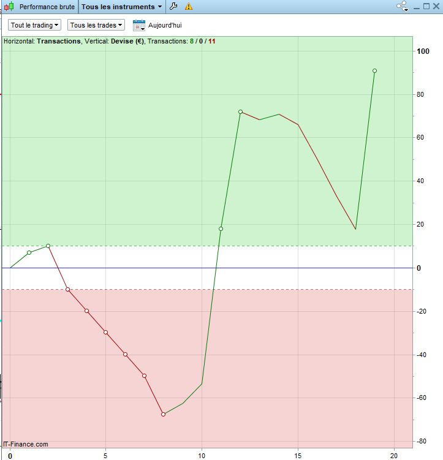
Task: Click the red data point at transaction 5
Action: point(105,333)
